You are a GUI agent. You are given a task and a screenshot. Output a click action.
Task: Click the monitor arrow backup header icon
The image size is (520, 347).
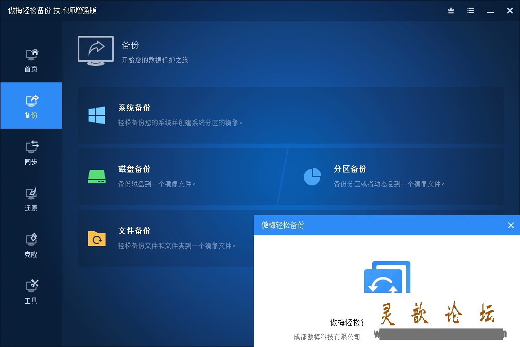pyautogui.click(x=96, y=51)
